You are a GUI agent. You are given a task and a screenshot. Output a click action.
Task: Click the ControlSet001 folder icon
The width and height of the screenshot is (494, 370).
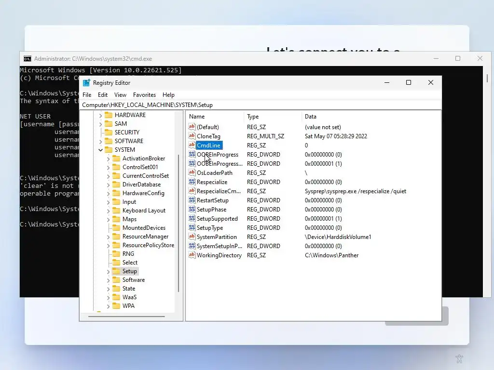coord(116,167)
